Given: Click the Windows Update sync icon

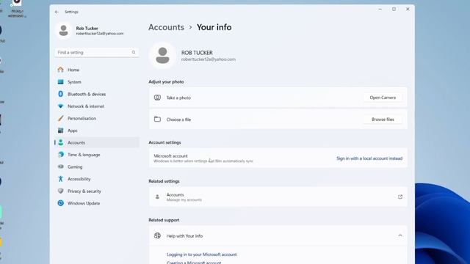Looking at the screenshot, I should pos(60,203).
